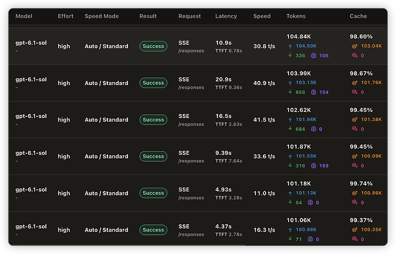The height and width of the screenshot is (254, 396).
Task: Click the Success badge in the 4.93s row
Action: tap(153, 193)
